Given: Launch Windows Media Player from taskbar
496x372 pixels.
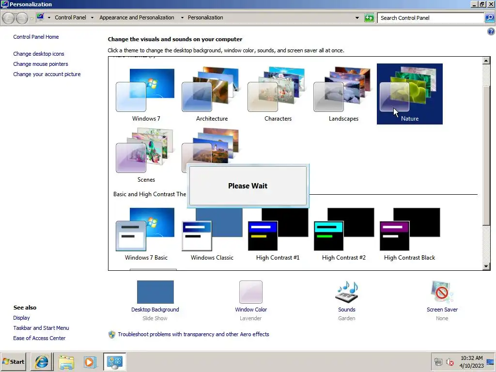Looking at the screenshot, I should tap(90, 361).
